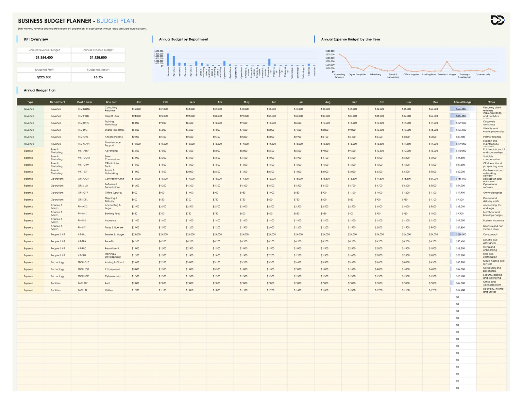
Task: Select the Contractor Costs line item cell
Action: (x=111, y=179)
